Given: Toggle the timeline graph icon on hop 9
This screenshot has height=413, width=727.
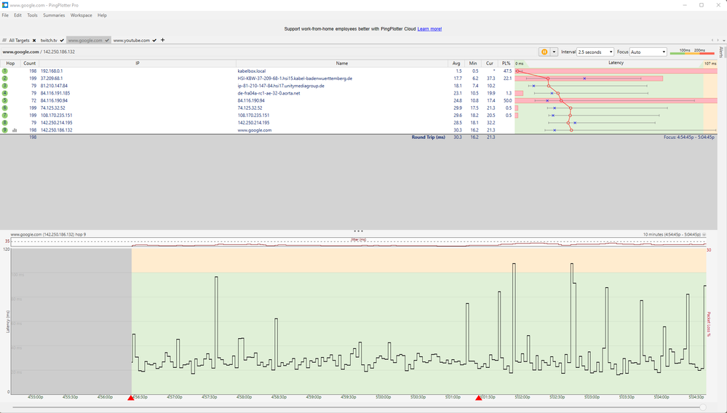Looking at the screenshot, I should click(15, 131).
